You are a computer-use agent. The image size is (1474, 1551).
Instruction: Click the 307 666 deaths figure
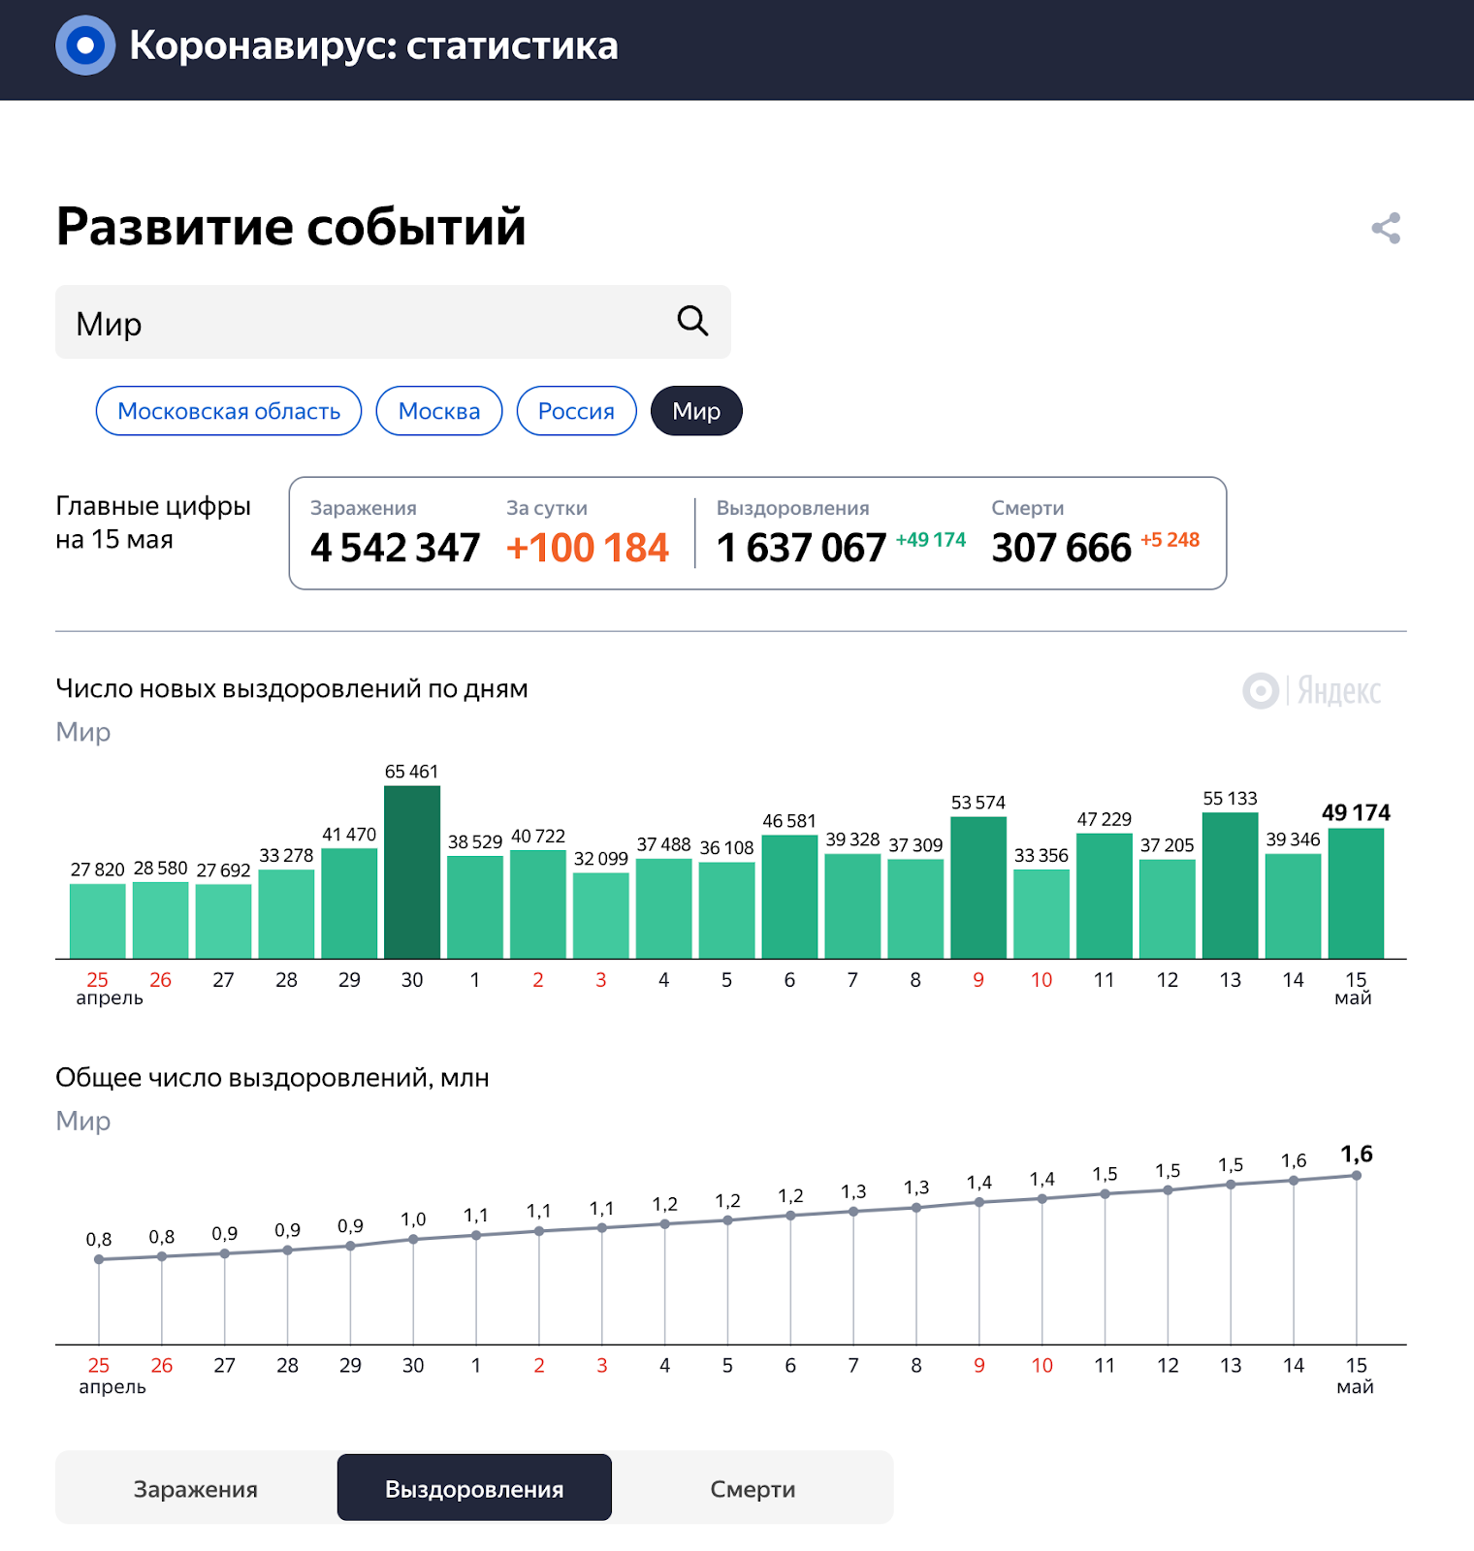pos(1061,548)
